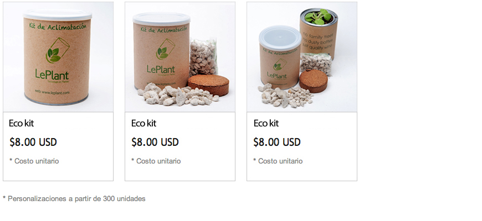
Task: Click '* Costo unitario' note in second card
Action: coord(156,161)
